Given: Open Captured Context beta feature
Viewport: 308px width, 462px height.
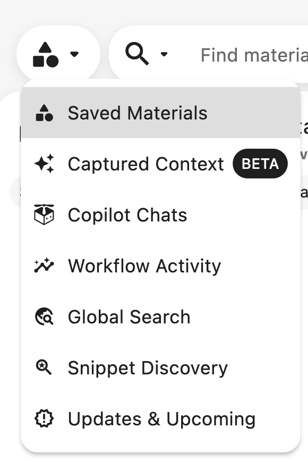Looking at the screenshot, I should coord(146,164).
